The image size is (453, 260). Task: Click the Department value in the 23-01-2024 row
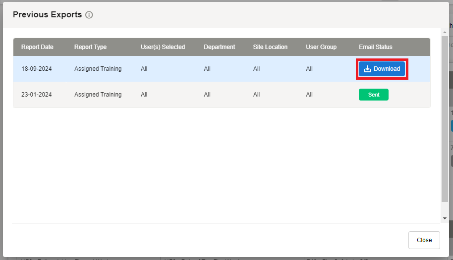click(x=207, y=95)
